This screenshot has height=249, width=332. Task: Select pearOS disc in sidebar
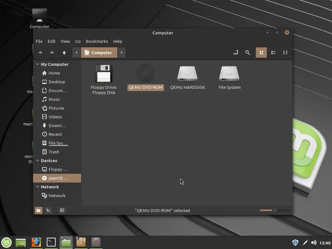(57, 178)
